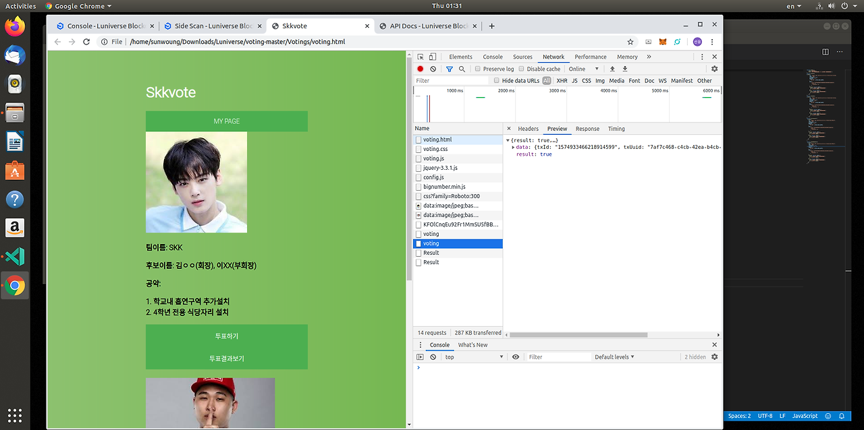864x430 pixels.
Task: Open the en language indicator menu
Action: [x=794, y=6]
